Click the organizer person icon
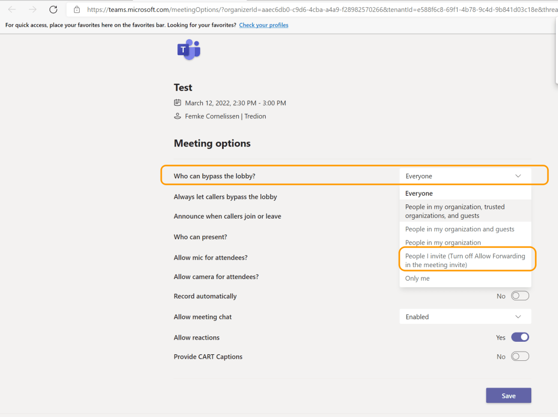This screenshot has height=417, width=558. click(177, 116)
